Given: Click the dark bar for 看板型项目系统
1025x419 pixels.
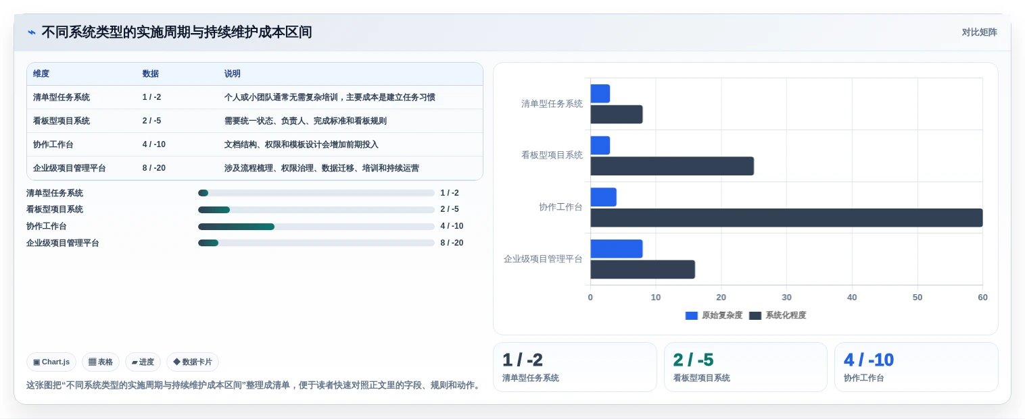Looking at the screenshot, I should click(x=672, y=166).
